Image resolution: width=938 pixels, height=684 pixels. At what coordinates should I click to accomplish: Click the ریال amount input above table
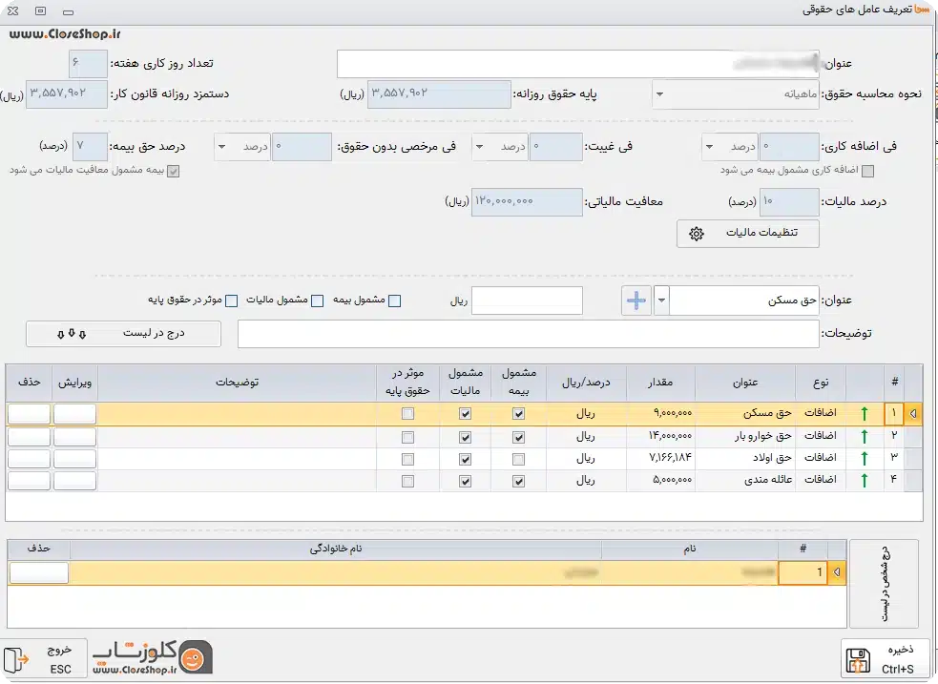[527, 301]
